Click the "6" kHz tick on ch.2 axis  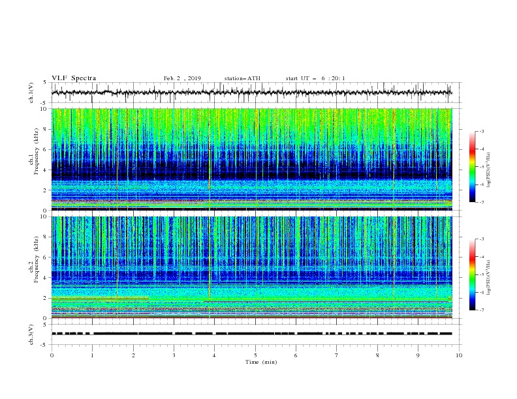pyautogui.click(x=46, y=257)
